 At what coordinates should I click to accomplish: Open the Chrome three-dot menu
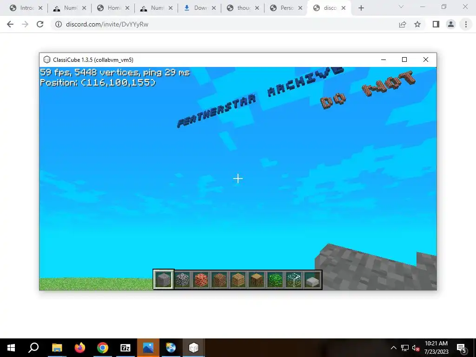coord(466,24)
